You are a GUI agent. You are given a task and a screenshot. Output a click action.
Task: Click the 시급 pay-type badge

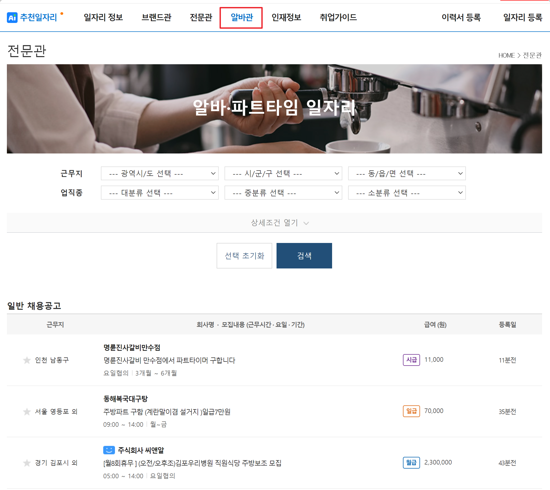pos(411,360)
